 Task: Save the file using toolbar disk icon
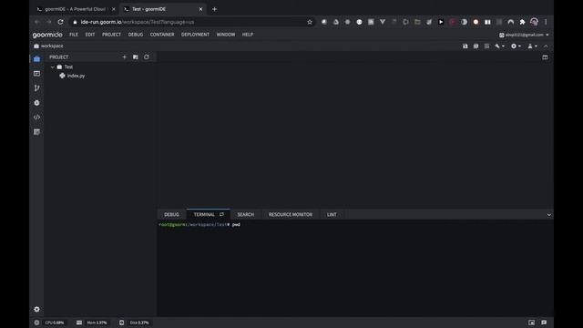click(x=465, y=46)
